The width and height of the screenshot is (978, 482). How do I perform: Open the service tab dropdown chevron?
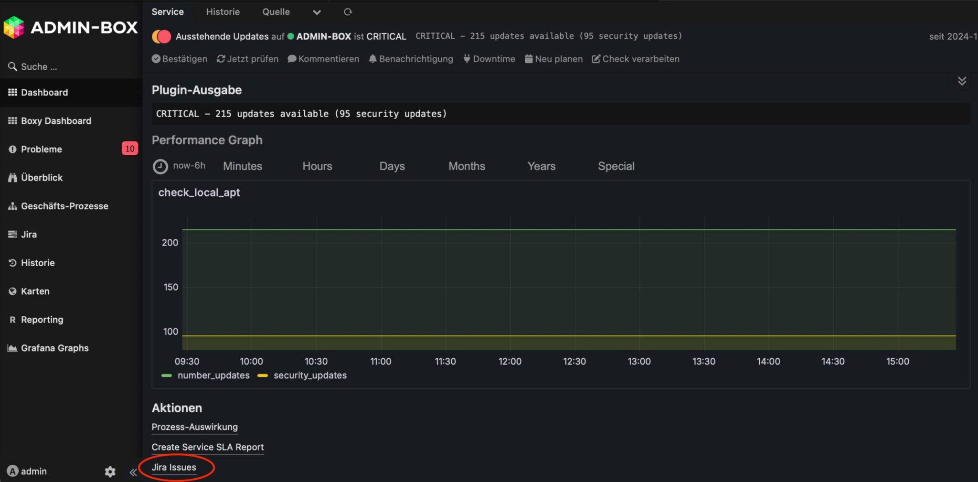(317, 12)
